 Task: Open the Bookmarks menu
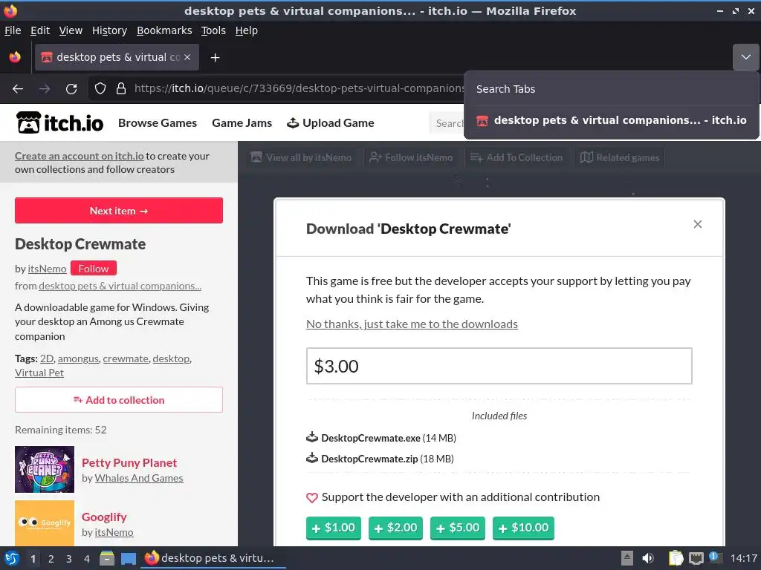click(164, 30)
